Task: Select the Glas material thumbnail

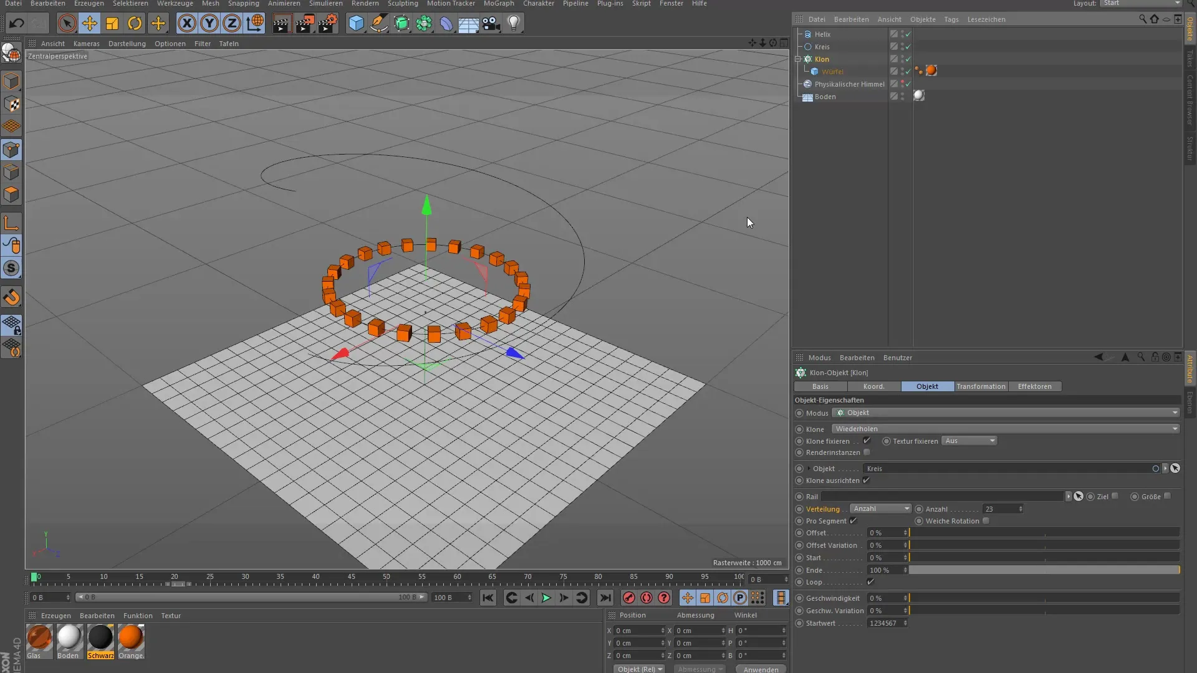Action: tap(39, 641)
